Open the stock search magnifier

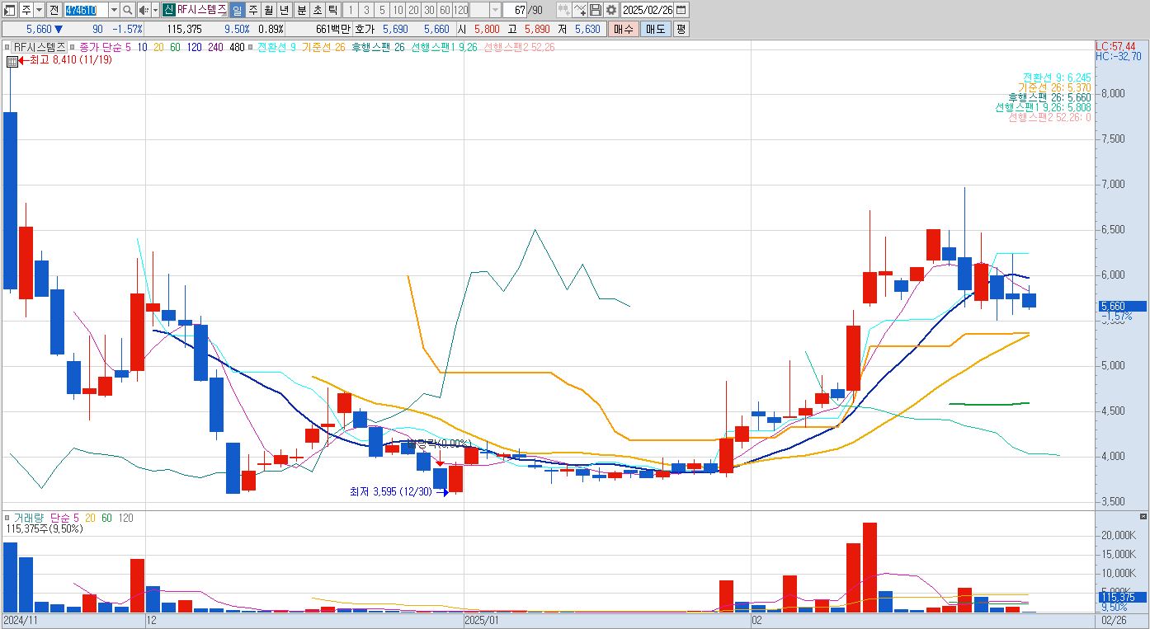click(x=128, y=10)
